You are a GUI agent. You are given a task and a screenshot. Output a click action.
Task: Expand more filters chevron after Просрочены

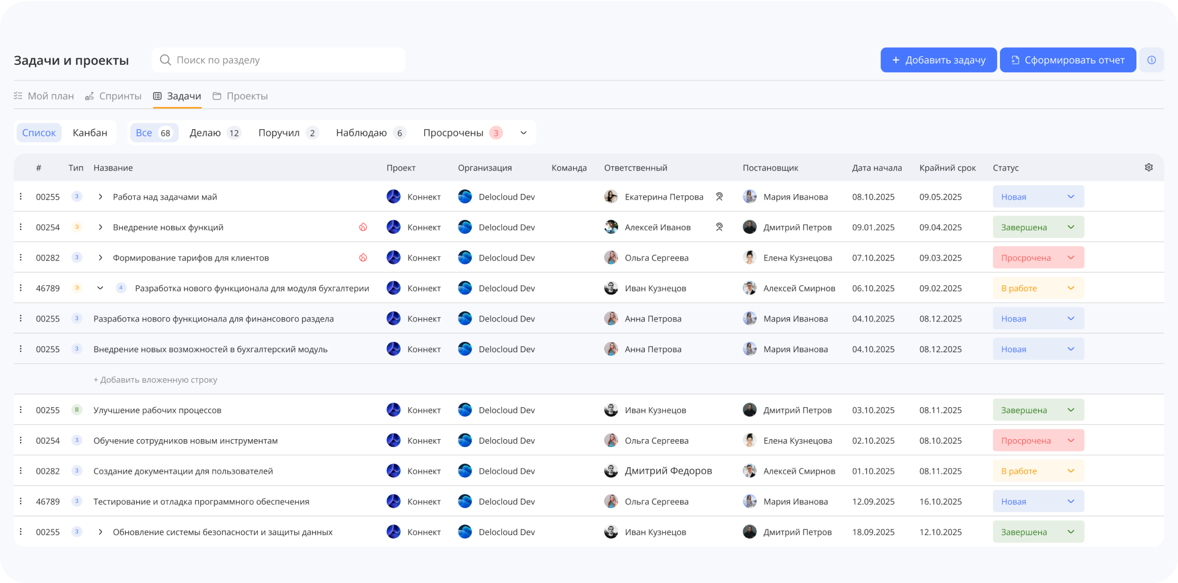[x=524, y=133]
